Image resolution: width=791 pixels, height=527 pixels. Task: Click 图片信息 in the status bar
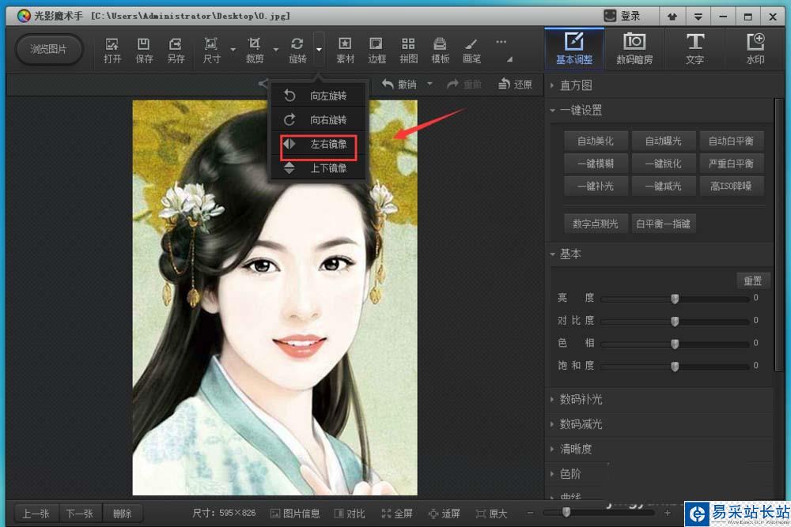[x=295, y=514]
